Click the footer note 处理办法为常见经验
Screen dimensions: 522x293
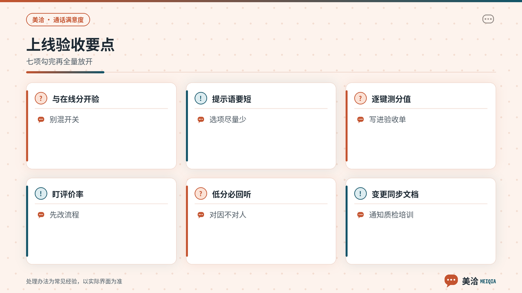pyautogui.click(x=52, y=281)
